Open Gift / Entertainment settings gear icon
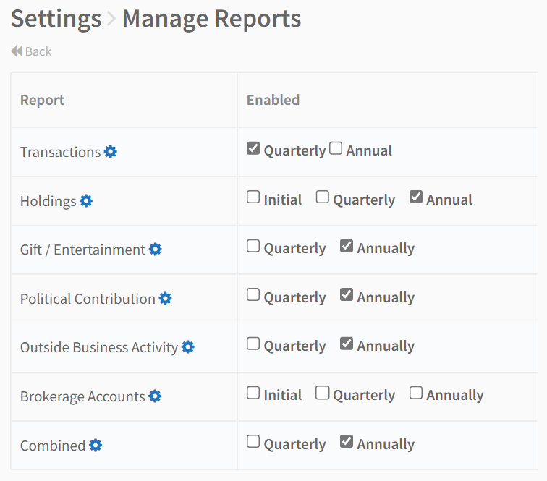The width and height of the screenshot is (547, 481). 156,250
